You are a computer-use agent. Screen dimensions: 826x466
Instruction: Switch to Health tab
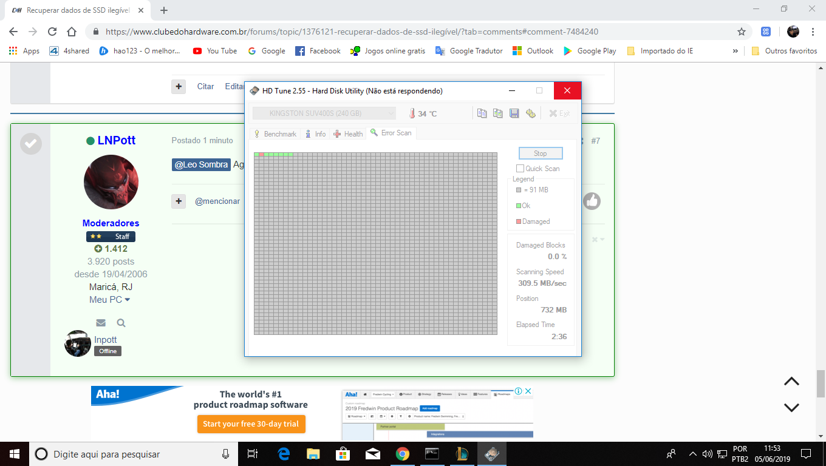tap(348, 133)
